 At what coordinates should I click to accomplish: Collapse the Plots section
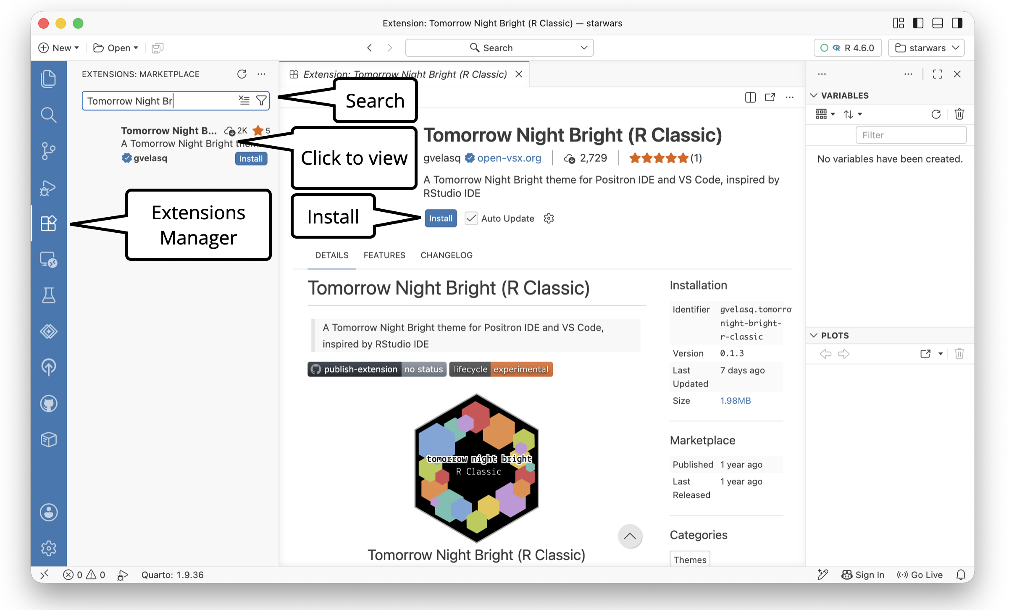click(x=814, y=335)
